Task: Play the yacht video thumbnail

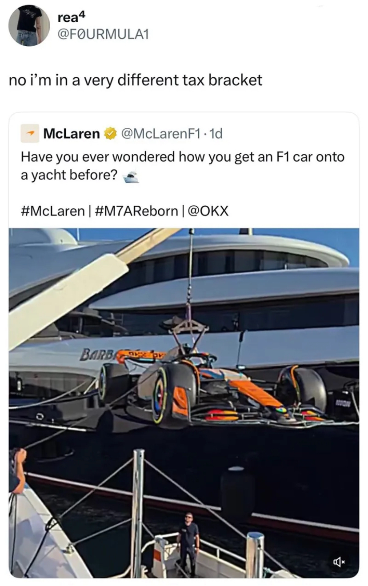Action: pyautogui.click(x=184, y=403)
